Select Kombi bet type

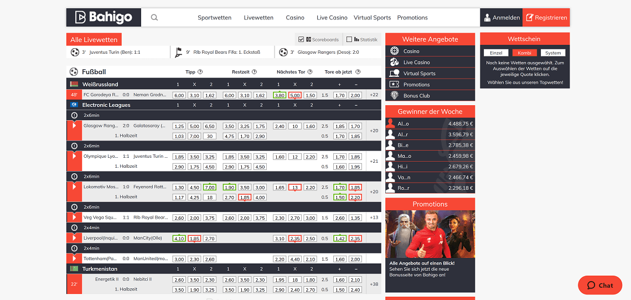click(524, 53)
